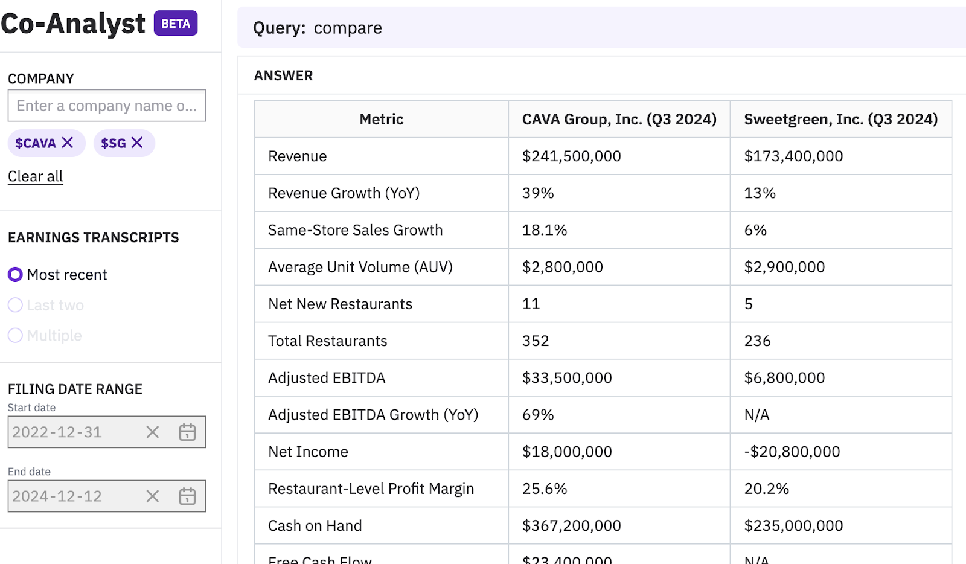The height and width of the screenshot is (564, 966).
Task: Open the end date calendar picker
Action: pyautogui.click(x=187, y=496)
